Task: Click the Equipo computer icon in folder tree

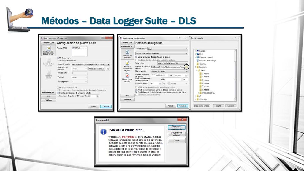Action: tap(198, 51)
